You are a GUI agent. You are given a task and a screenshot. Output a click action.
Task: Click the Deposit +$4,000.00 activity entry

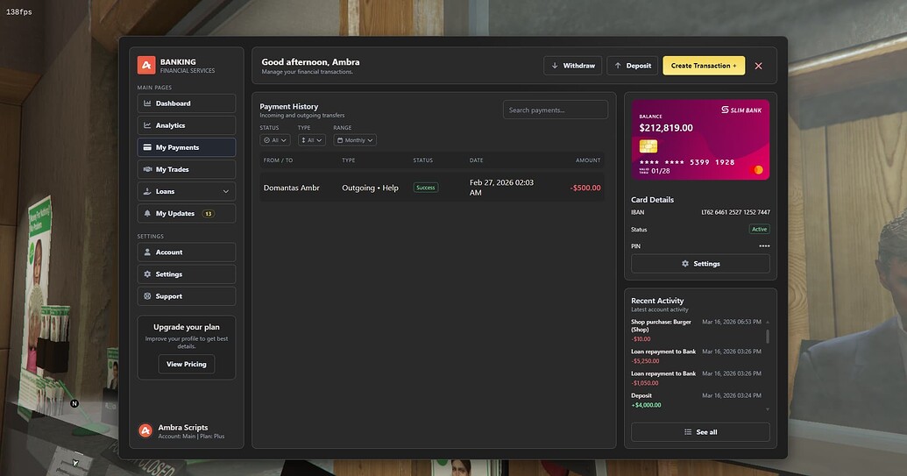pyautogui.click(x=697, y=401)
